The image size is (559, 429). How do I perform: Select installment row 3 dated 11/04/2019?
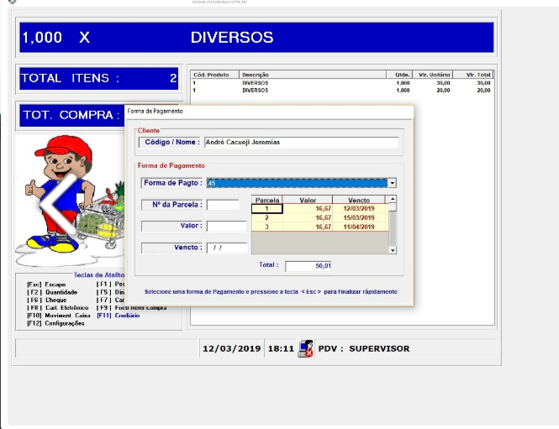tap(319, 227)
